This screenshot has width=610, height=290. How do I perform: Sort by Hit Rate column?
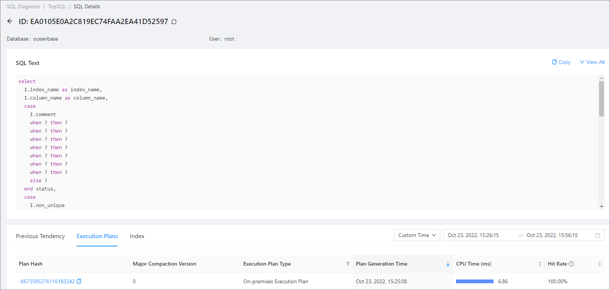[599, 264]
